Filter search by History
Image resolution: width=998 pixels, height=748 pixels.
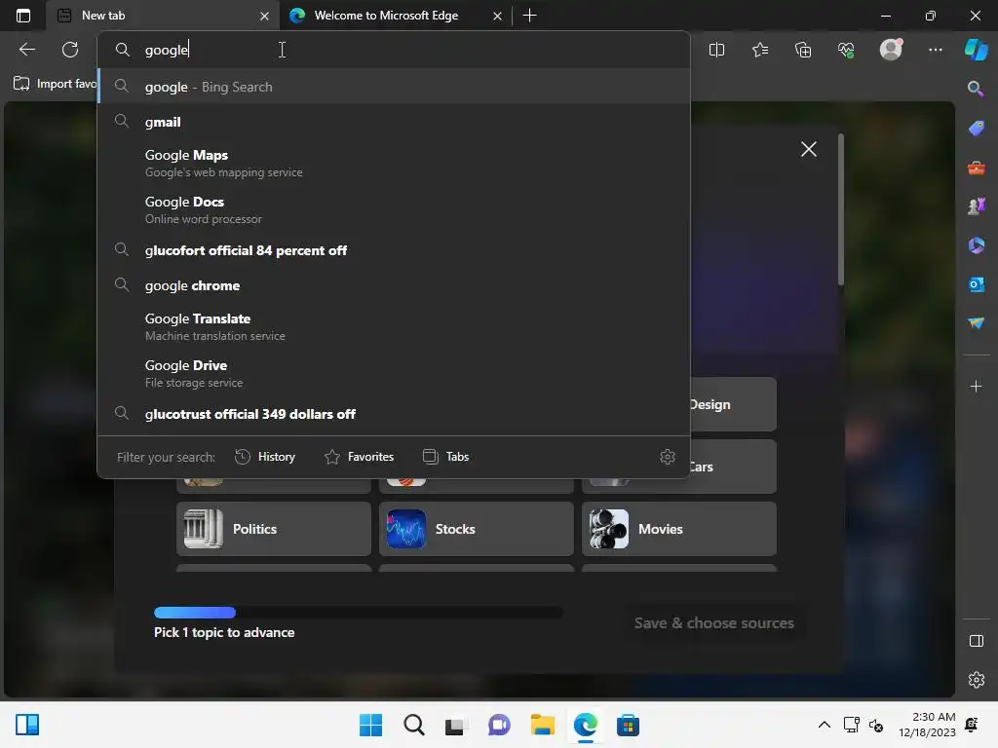tap(265, 457)
